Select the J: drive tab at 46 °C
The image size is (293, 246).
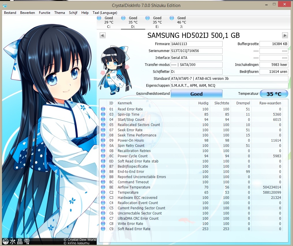182,22
